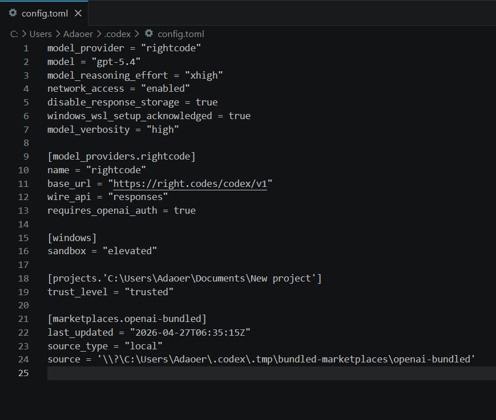Image resolution: width=496 pixels, height=420 pixels.
Task: Click the gear icon in breadcrumb path
Action: [149, 34]
